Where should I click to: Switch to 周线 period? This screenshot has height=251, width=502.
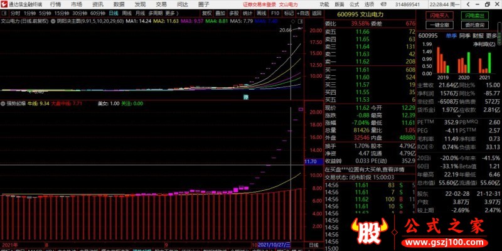point(127,13)
